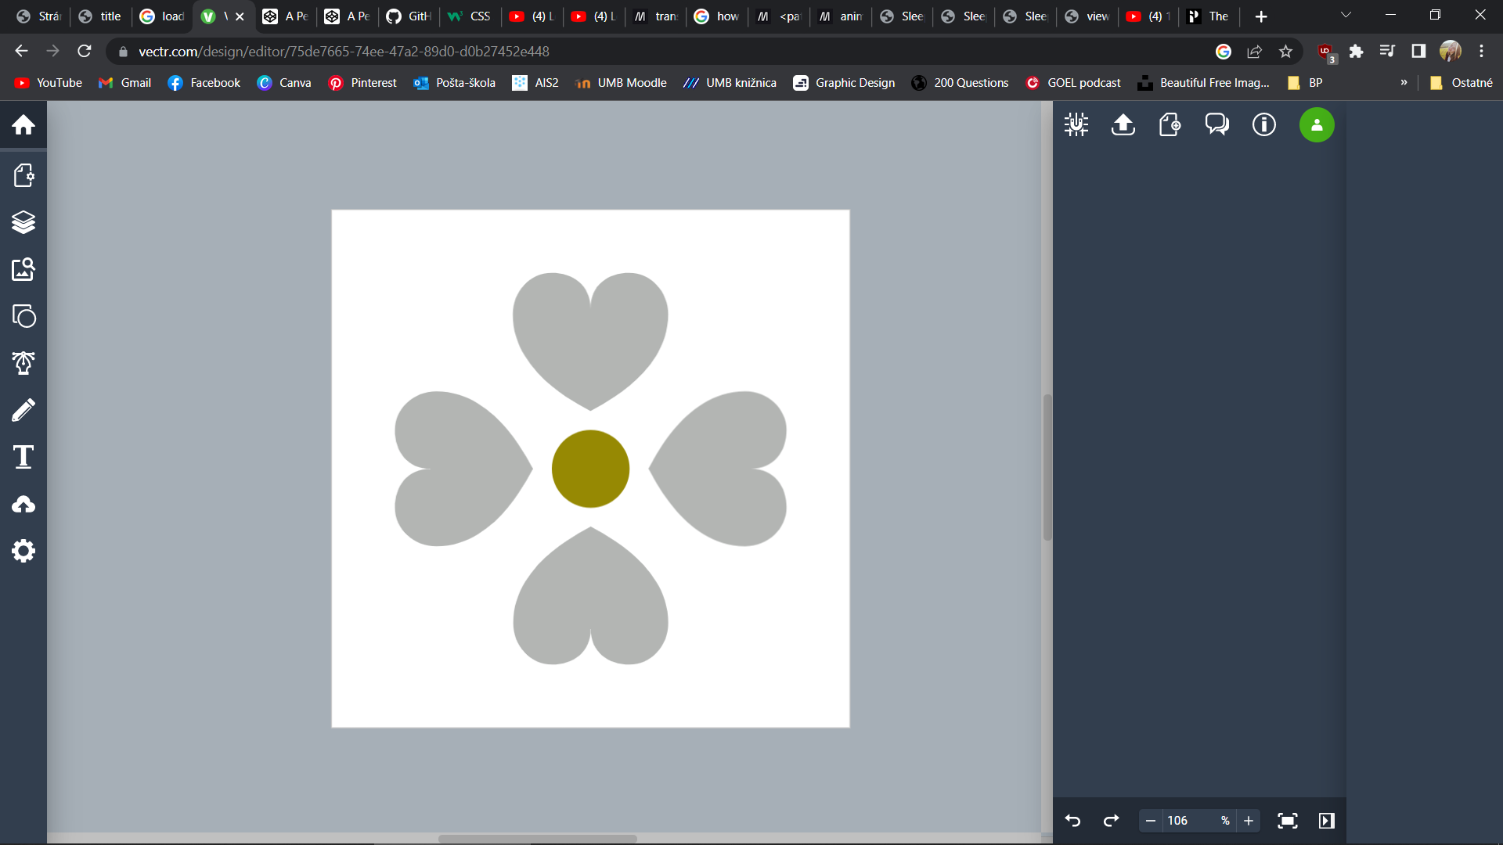
Task: Reload the page in browser
Action: point(85,51)
